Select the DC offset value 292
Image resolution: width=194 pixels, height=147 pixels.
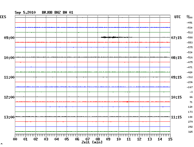pyautogui.click(x=190, y=127)
